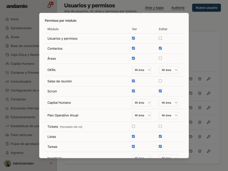Screen dimensions: 228x171
Task: Check Editar for Áreas module
Action: [160, 58]
